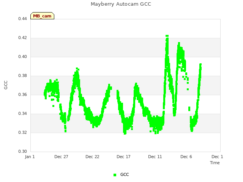Click the 0.32 y-axis value
Viewport: 243px width, 182px height.
[x=23, y=133]
